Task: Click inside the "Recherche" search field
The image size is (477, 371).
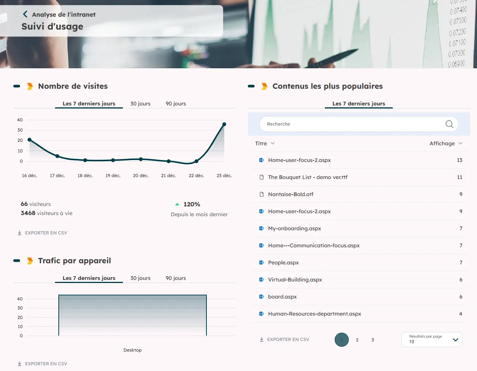Action: pyautogui.click(x=342, y=124)
